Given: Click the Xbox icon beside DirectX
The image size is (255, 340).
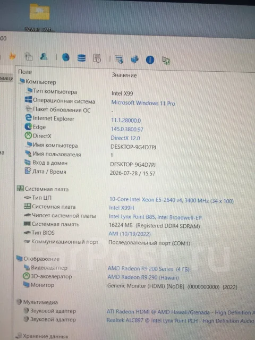Looking at the screenshot, I should (28, 135).
